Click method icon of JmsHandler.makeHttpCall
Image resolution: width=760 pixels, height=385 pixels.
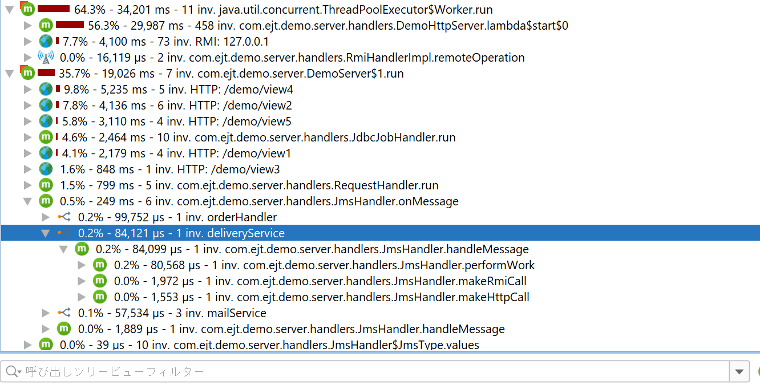point(100,297)
